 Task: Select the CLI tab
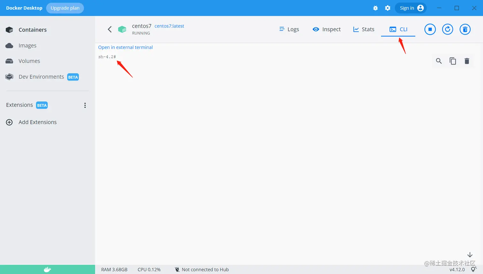pyautogui.click(x=398, y=29)
